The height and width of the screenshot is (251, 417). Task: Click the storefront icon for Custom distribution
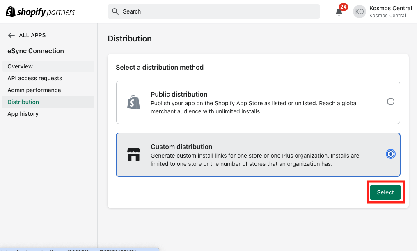(x=133, y=154)
